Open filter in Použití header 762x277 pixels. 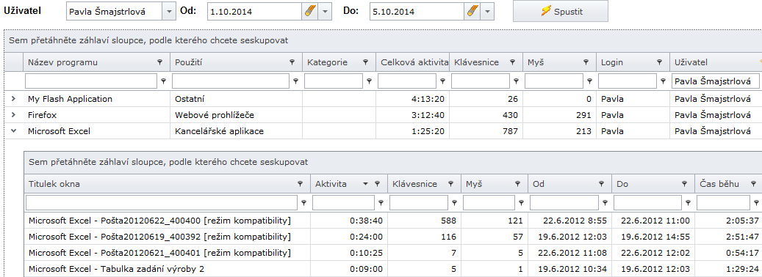(x=292, y=62)
